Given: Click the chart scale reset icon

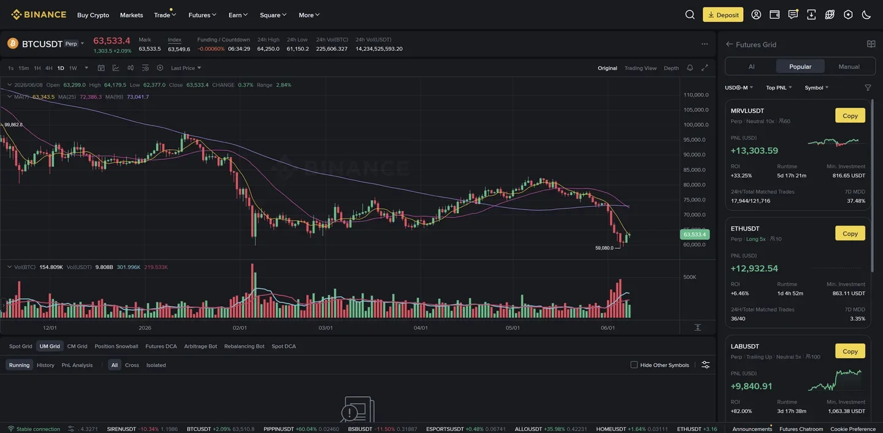Looking at the screenshot, I should [698, 328].
